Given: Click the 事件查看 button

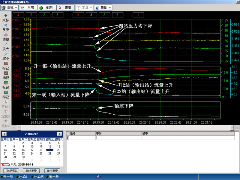Looking at the screenshot, I should [52, 170].
